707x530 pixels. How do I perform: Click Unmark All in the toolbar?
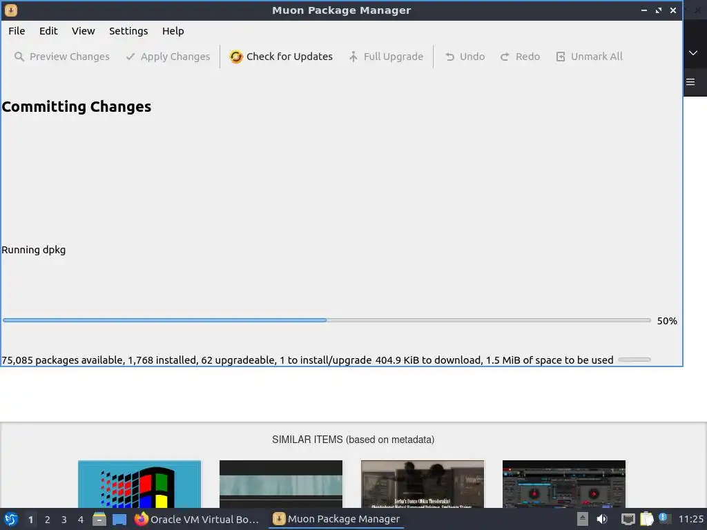click(x=590, y=57)
